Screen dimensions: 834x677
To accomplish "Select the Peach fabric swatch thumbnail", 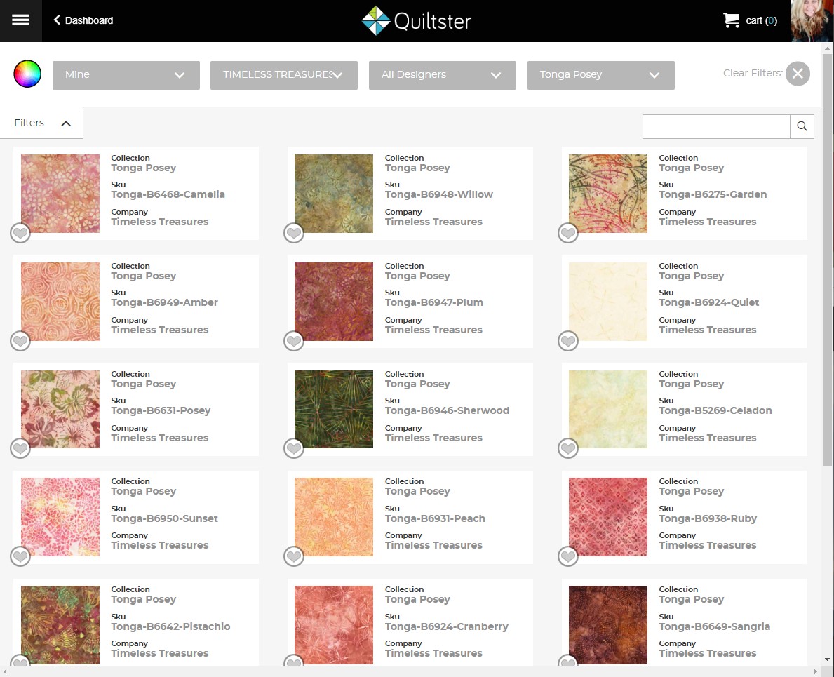I will coord(334,517).
